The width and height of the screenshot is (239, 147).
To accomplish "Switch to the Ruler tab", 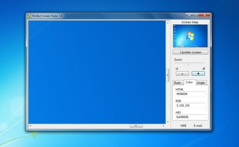I will (178, 83).
